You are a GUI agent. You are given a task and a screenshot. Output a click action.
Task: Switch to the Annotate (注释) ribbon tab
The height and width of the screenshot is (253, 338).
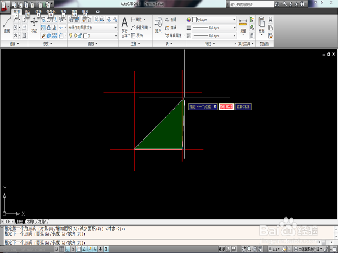point(38,12)
